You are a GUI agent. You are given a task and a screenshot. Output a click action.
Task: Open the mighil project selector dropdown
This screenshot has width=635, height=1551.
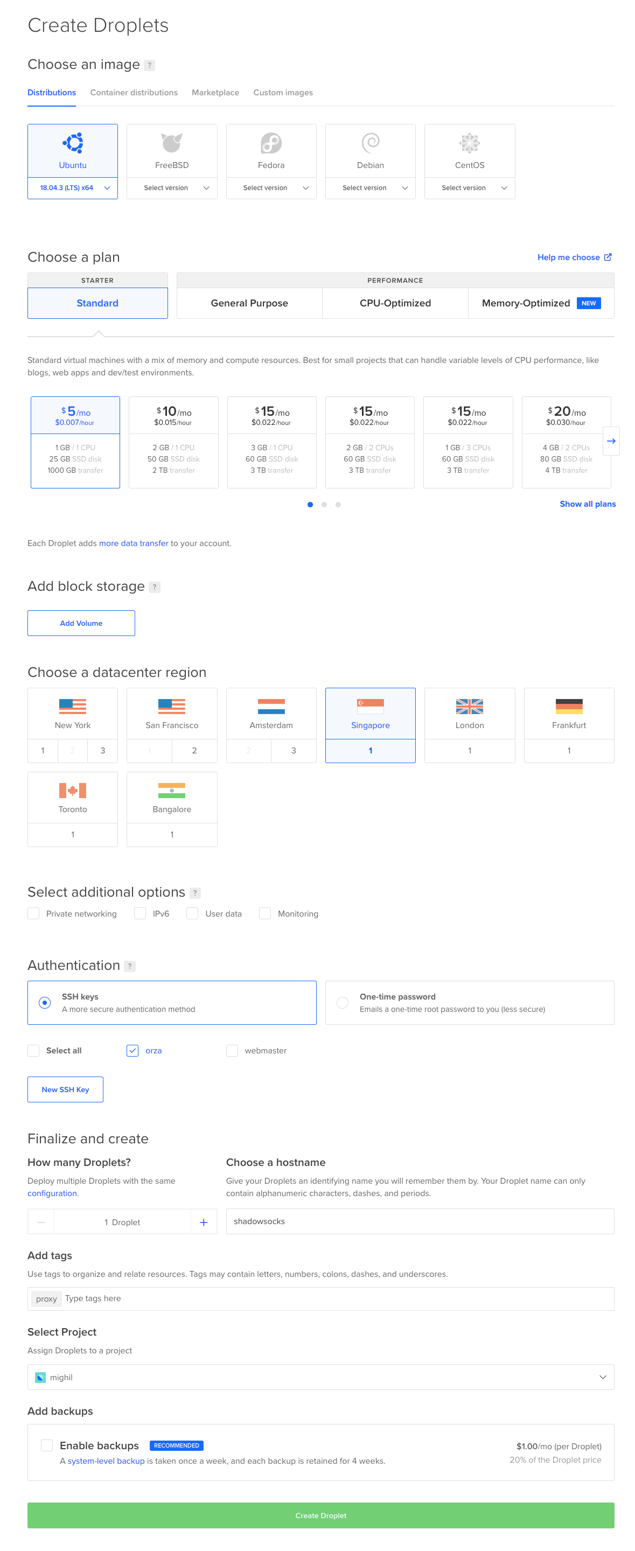click(320, 1377)
